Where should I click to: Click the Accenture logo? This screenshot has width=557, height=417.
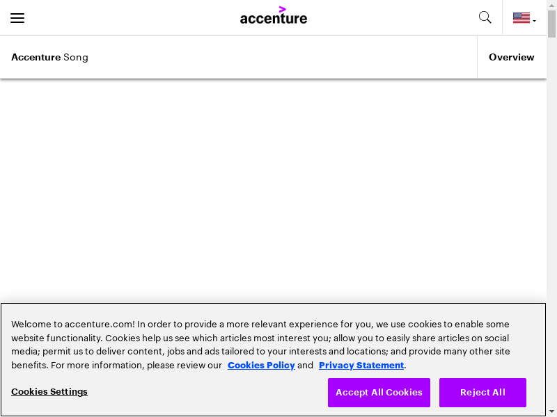tap(274, 18)
